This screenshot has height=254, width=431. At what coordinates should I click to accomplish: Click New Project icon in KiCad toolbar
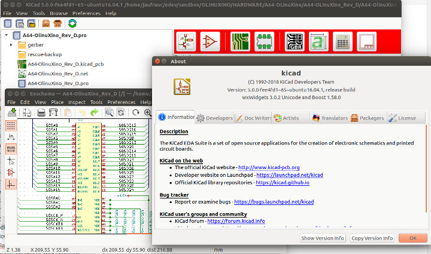[8, 23]
